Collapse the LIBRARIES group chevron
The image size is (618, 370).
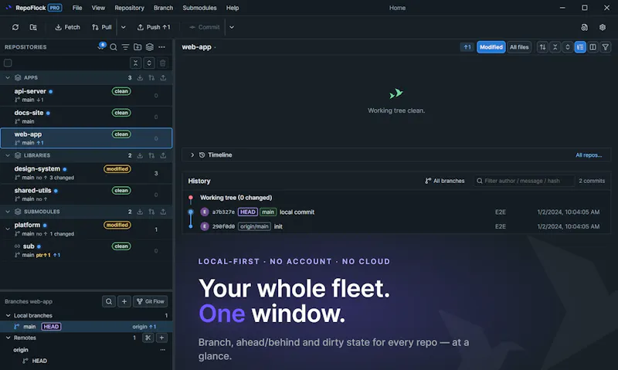[8, 155]
